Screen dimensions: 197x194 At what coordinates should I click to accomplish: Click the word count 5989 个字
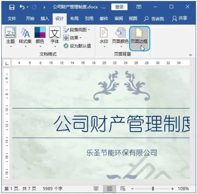[x=53, y=189]
